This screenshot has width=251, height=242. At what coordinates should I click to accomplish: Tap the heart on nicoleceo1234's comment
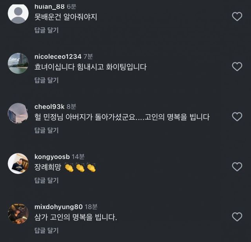pos(237,67)
